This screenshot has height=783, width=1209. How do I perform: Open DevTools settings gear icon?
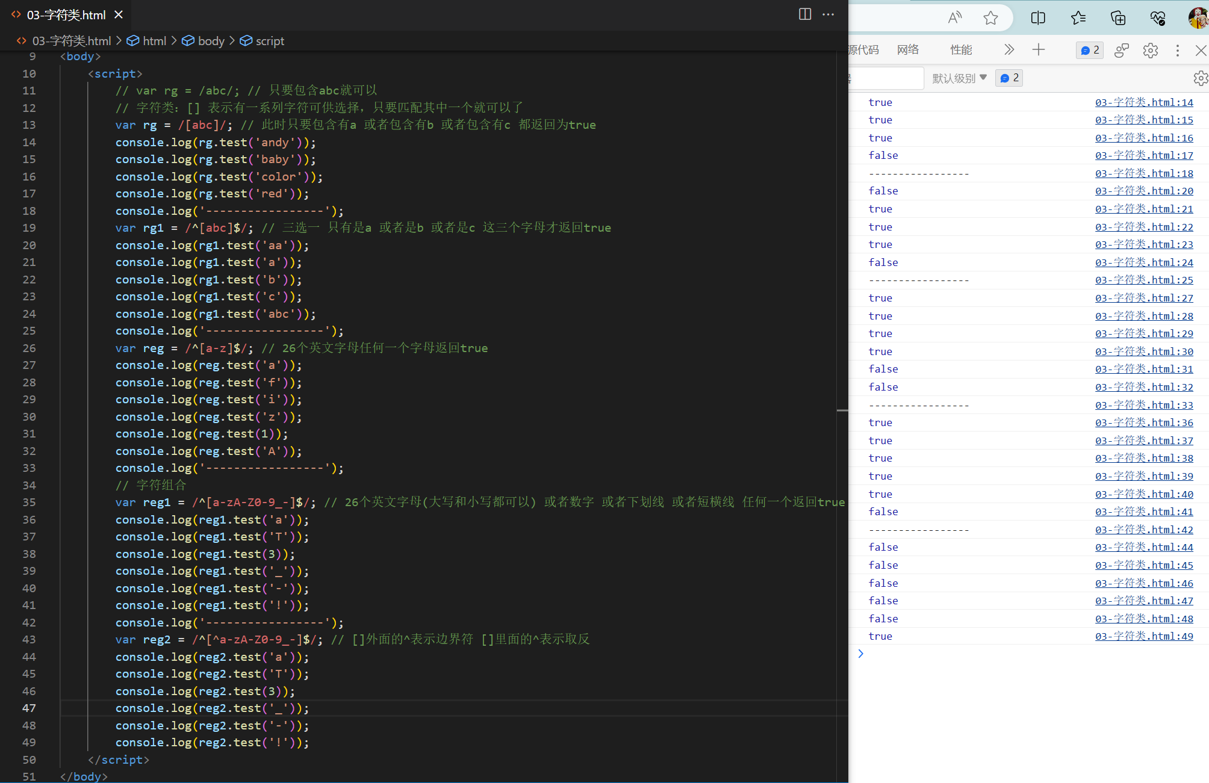click(x=1151, y=50)
